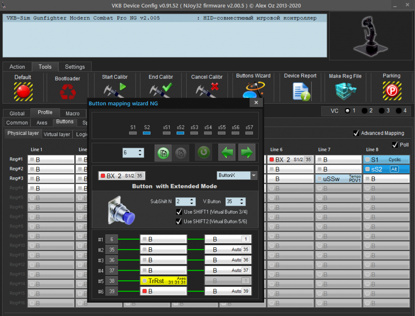This screenshot has height=316, width=415.
Task: Start calibration with Start Calibr icon
Action: 115,91
